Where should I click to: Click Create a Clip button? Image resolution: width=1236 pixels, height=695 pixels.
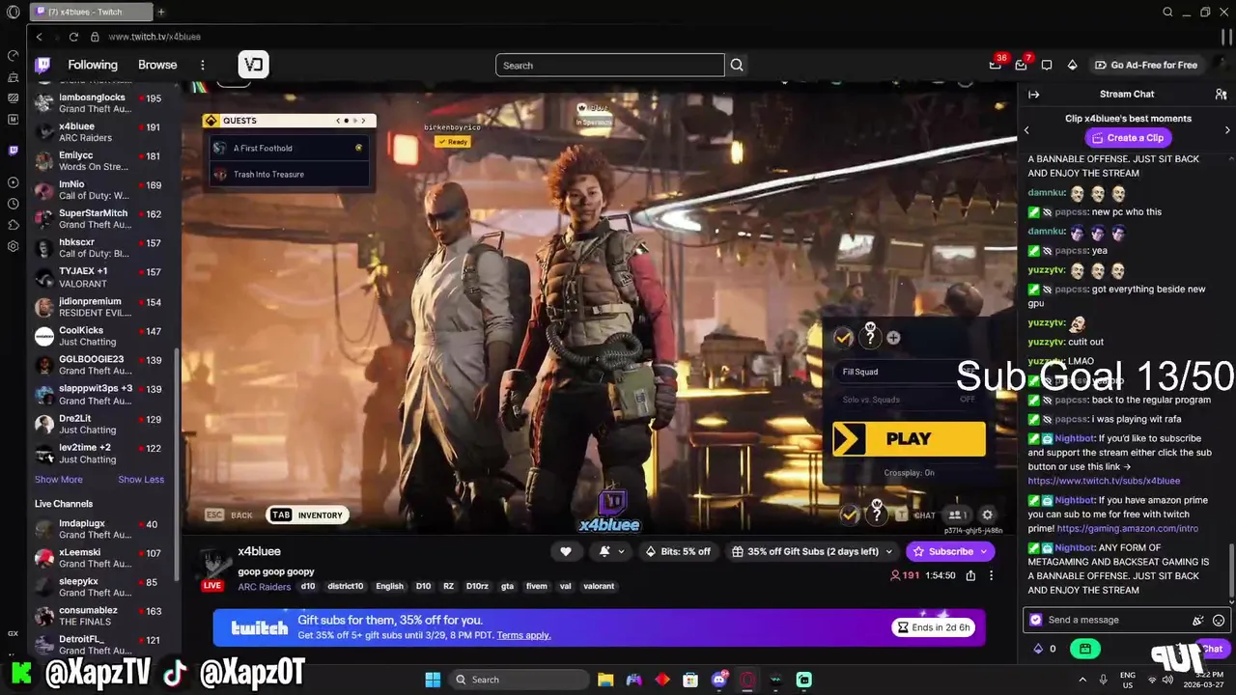coord(1127,138)
